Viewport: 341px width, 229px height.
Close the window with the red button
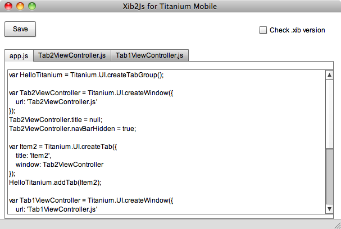pos(8,6)
